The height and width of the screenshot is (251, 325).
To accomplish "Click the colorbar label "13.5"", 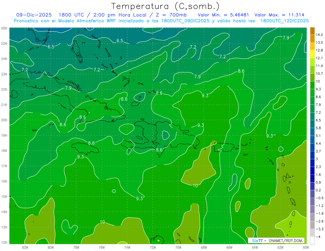I will pos(319,43).
